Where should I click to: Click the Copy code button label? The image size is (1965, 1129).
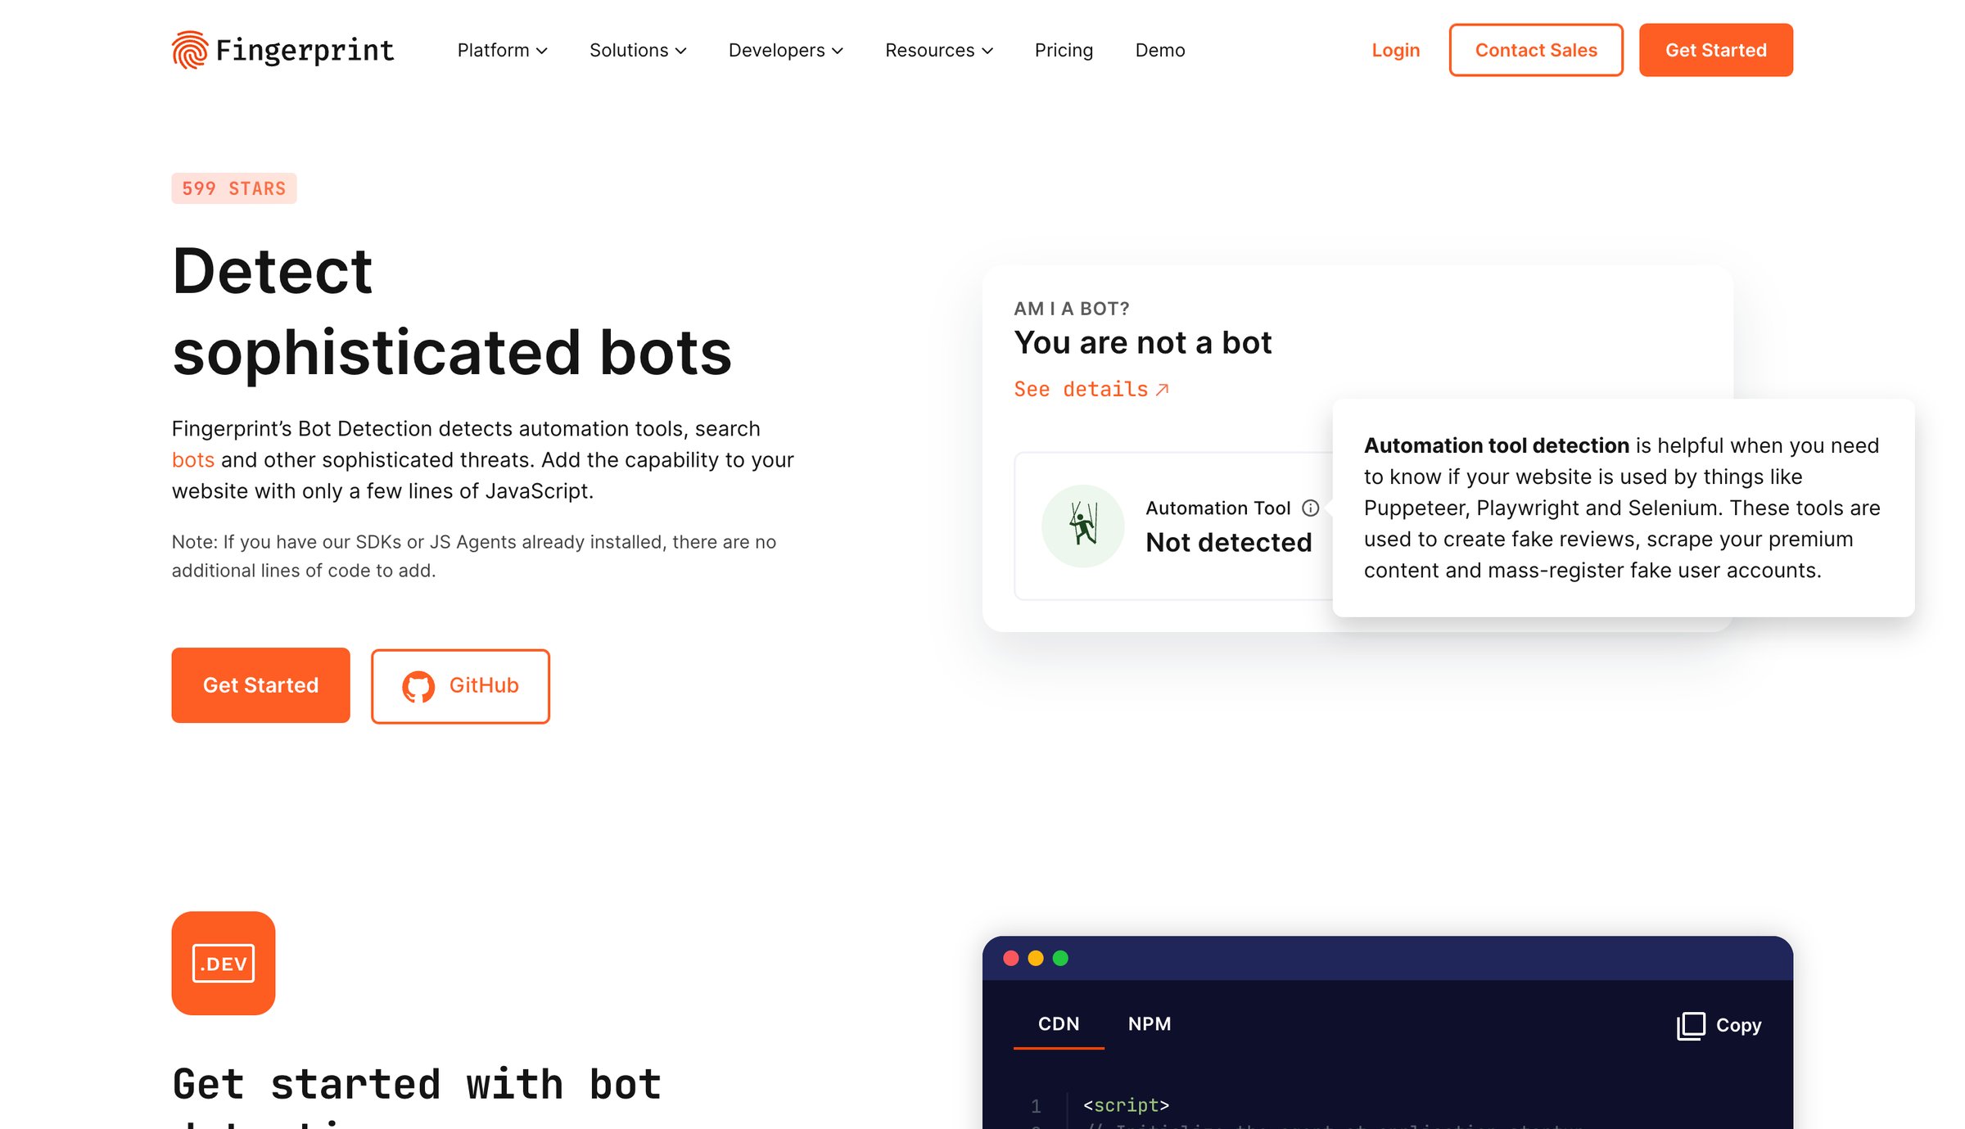click(1738, 1025)
